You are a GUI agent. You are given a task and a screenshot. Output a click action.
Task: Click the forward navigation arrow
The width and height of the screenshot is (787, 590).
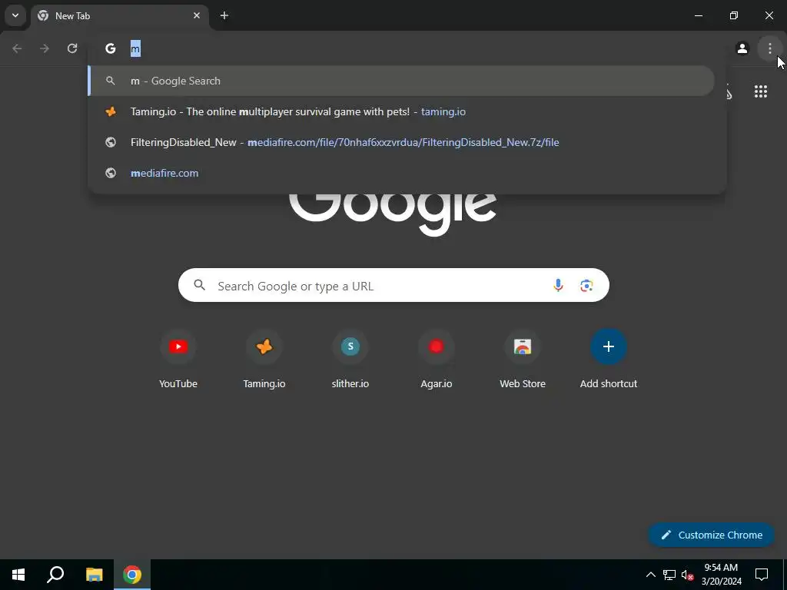pyautogui.click(x=45, y=48)
